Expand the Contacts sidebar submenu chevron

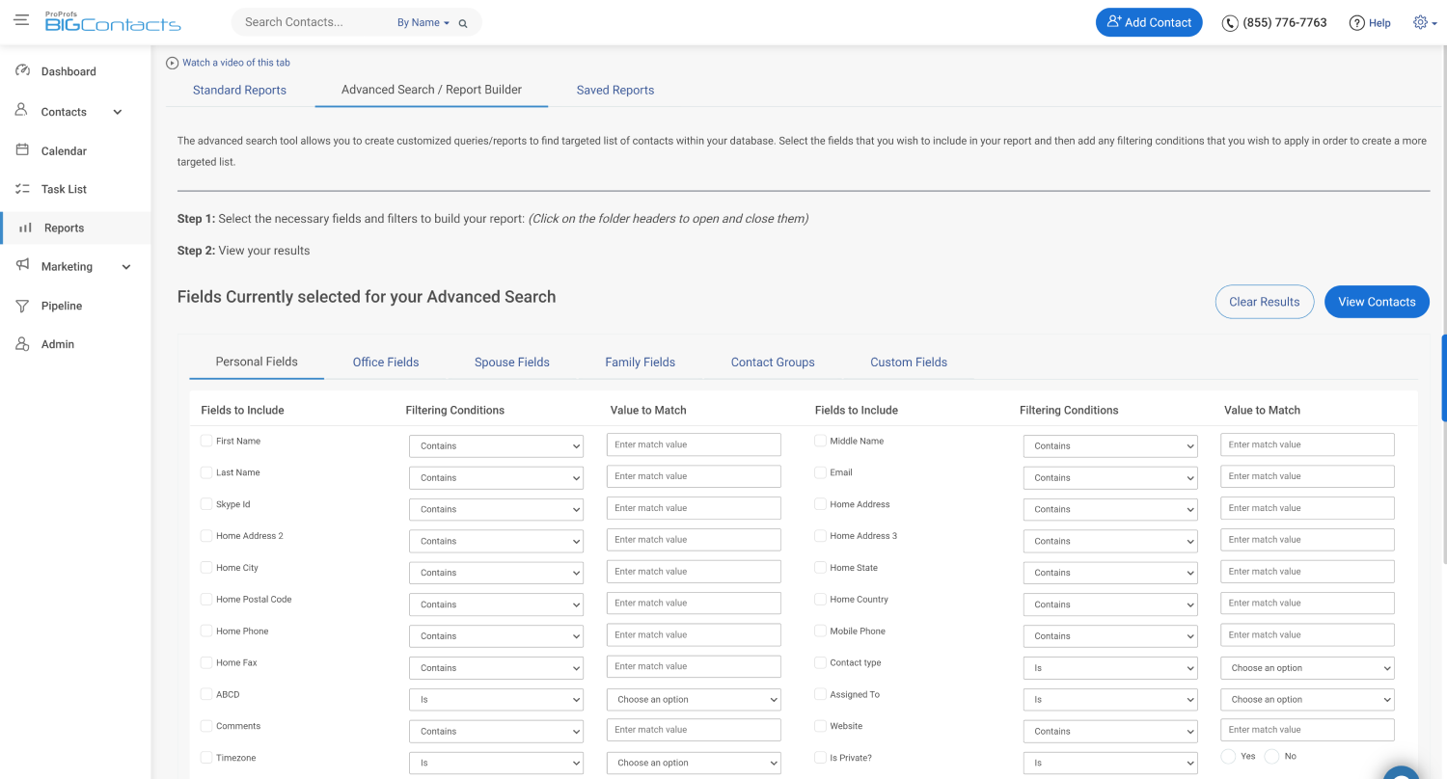click(x=118, y=112)
